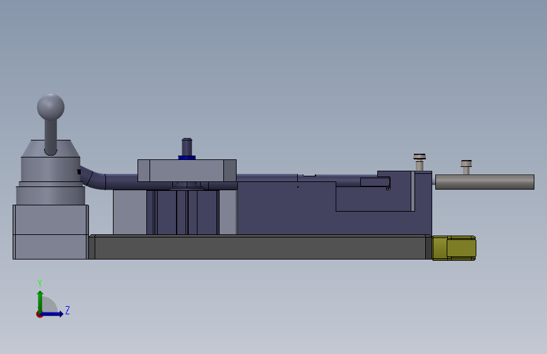Select the light gray support block left of columns

130,212
